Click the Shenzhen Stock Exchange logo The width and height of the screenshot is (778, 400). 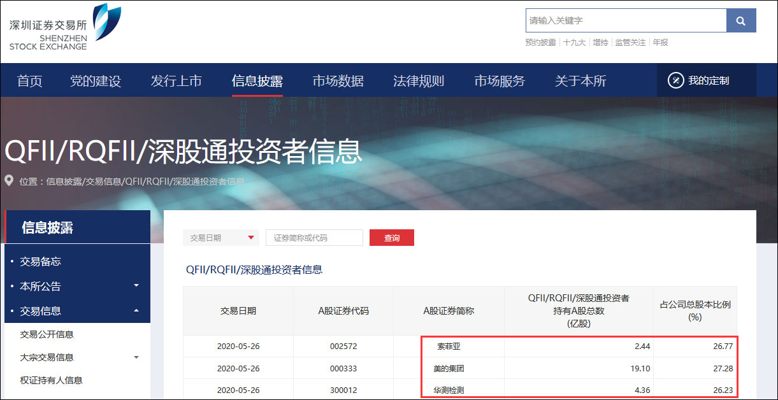click(x=64, y=27)
